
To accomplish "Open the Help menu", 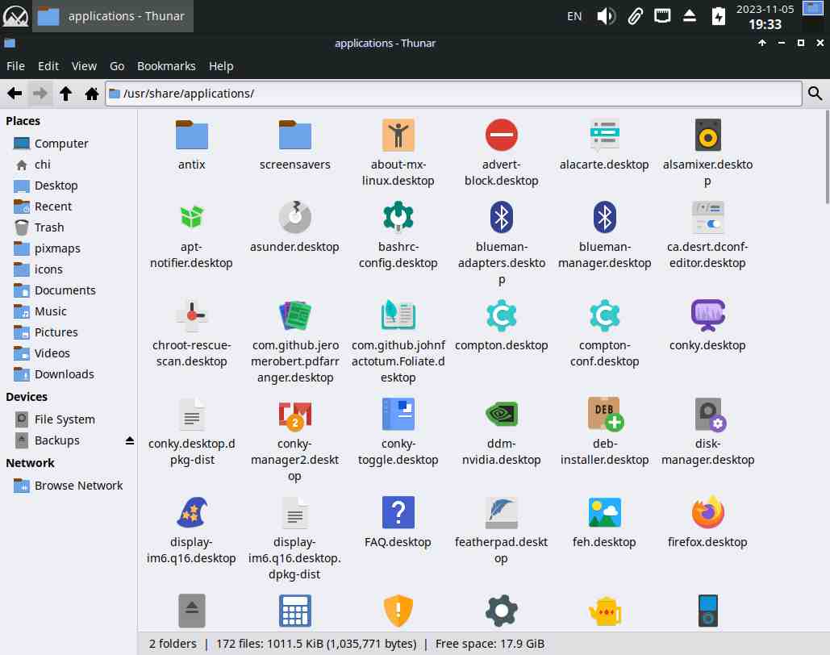I will pyautogui.click(x=221, y=66).
